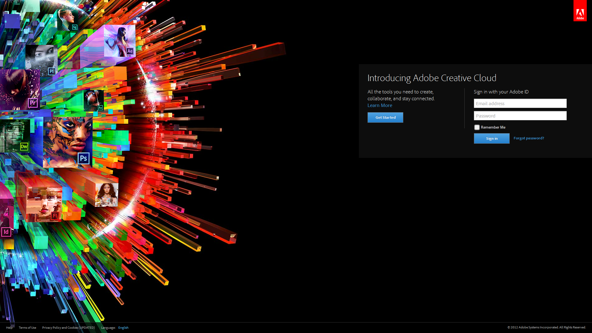Open Privacy Policy and Cookies link
Image resolution: width=592 pixels, height=333 pixels.
click(x=68, y=327)
